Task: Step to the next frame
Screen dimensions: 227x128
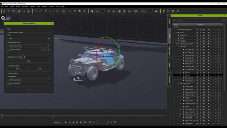Action: (77, 122)
